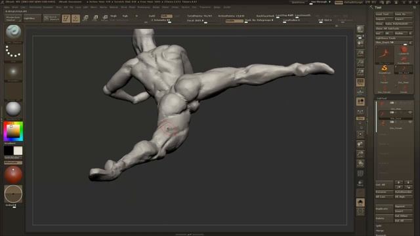
Task: Collapse the SubTool section header
Action: click(382, 98)
